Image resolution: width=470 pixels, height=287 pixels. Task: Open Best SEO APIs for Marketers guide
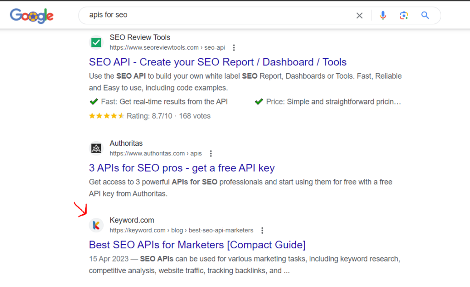click(x=197, y=245)
